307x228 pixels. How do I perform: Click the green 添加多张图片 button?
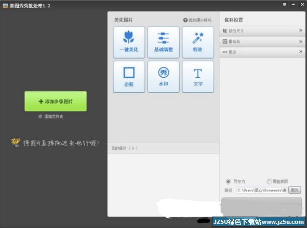point(56,101)
